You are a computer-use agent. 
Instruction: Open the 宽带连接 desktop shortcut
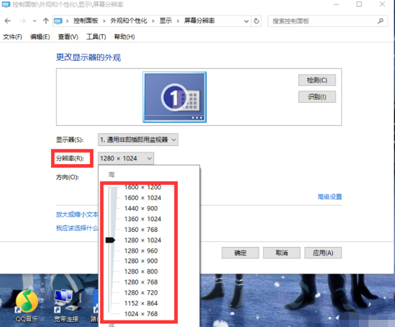click(66, 306)
